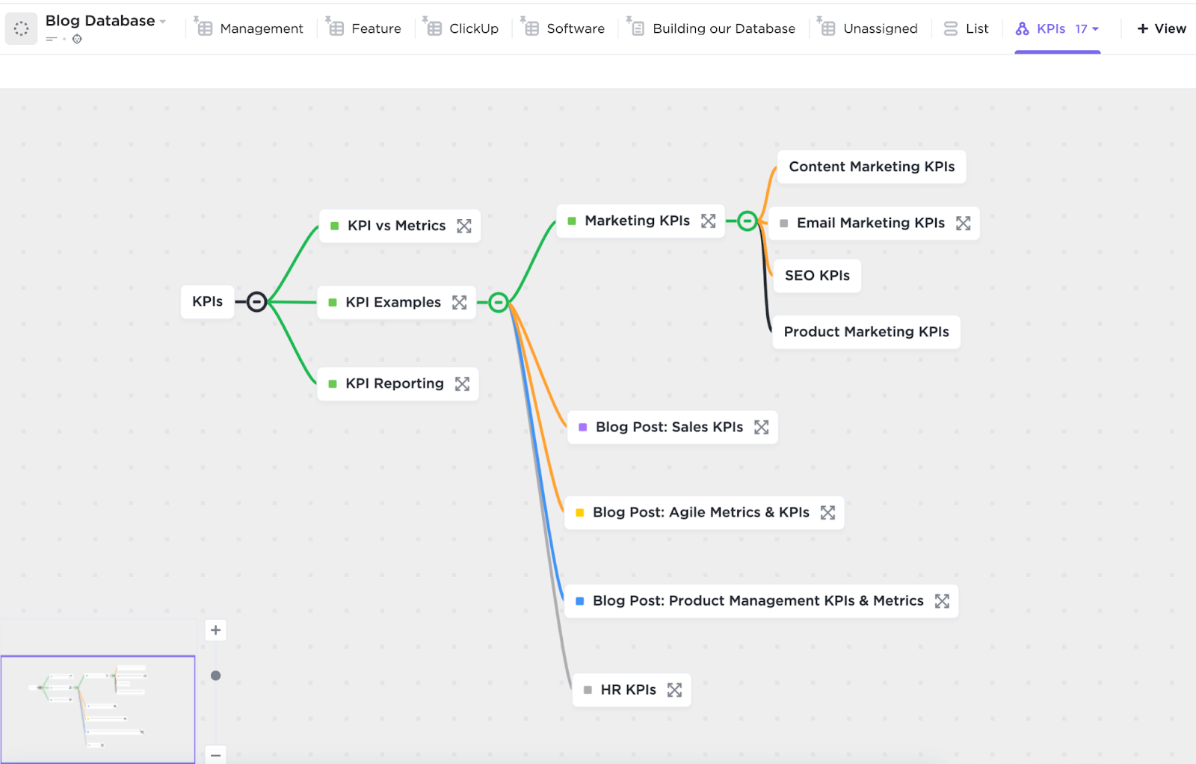Open Marketing KPIs task expand icon
The height and width of the screenshot is (764, 1196).
point(709,221)
